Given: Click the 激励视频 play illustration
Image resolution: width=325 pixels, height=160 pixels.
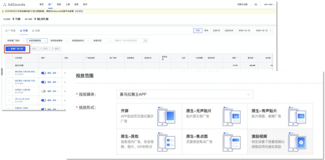Looking at the screenshot, I should pos(297,142).
